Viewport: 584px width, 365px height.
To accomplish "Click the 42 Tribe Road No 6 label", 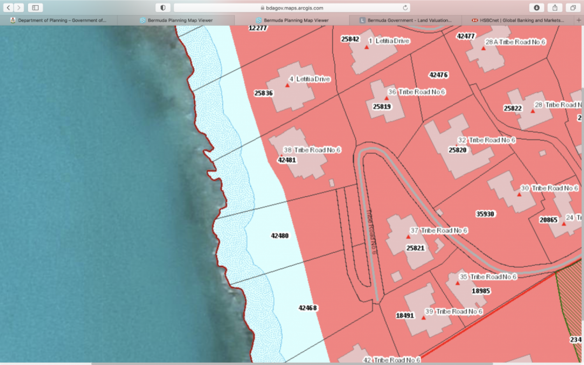I will pyautogui.click(x=392, y=360).
